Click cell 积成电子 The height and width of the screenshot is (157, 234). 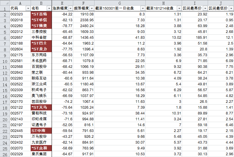pyautogui.click(x=41, y=90)
